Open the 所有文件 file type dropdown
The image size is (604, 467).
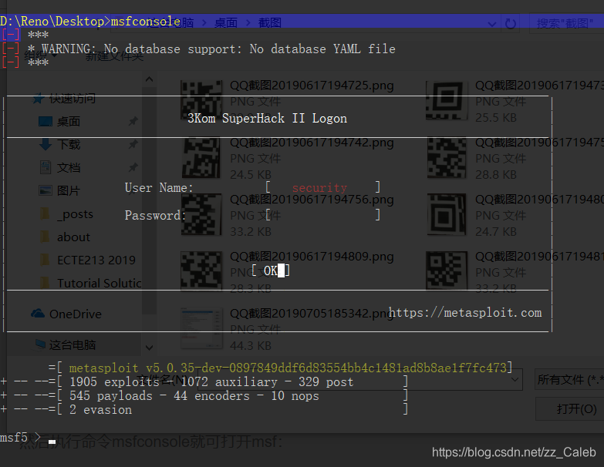click(x=570, y=380)
